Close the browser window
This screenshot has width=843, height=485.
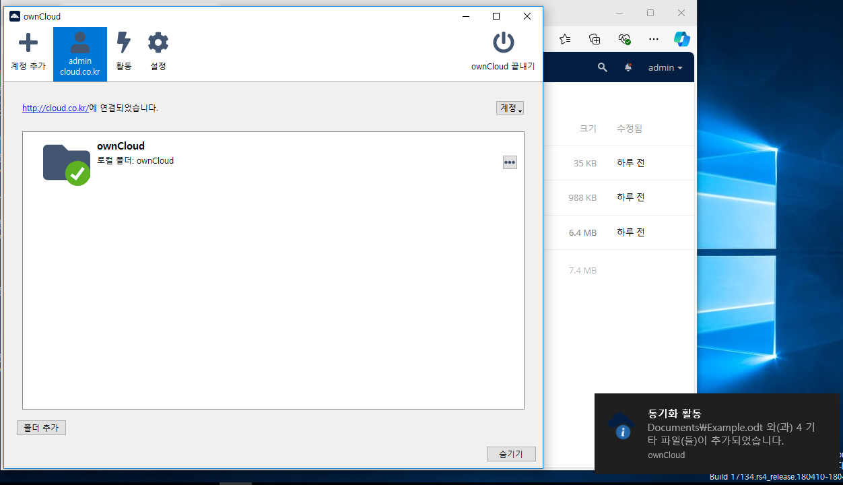[681, 13]
